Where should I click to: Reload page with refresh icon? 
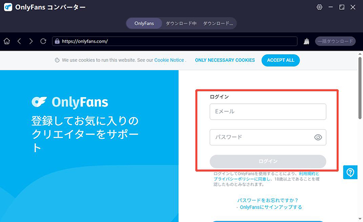[x=43, y=41]
